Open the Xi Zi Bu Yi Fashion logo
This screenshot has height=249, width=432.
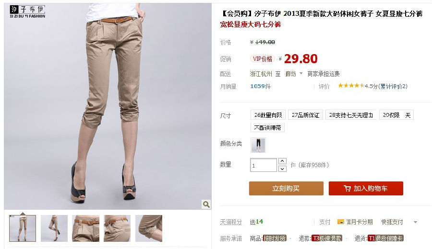(27, 11)
